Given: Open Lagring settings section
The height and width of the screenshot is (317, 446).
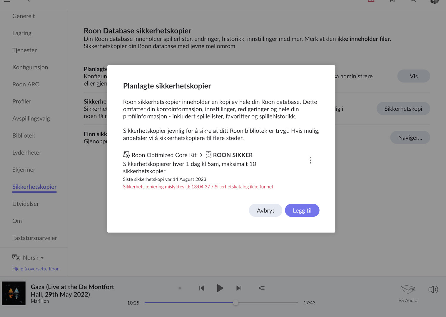Looking at the screenshot, I should (x=22, y=33).
